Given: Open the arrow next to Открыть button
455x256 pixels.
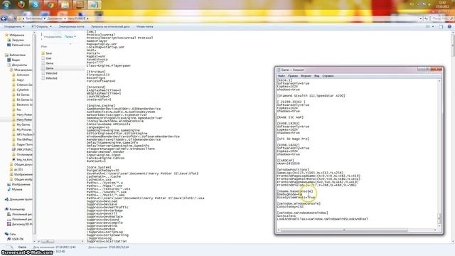Looking at the screenshot, I should (x=50, y=26).
